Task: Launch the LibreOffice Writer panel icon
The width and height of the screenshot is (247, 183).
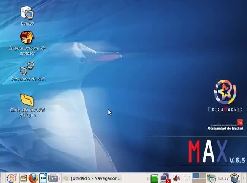Action: pyautogui.click(x=43, y=178)
